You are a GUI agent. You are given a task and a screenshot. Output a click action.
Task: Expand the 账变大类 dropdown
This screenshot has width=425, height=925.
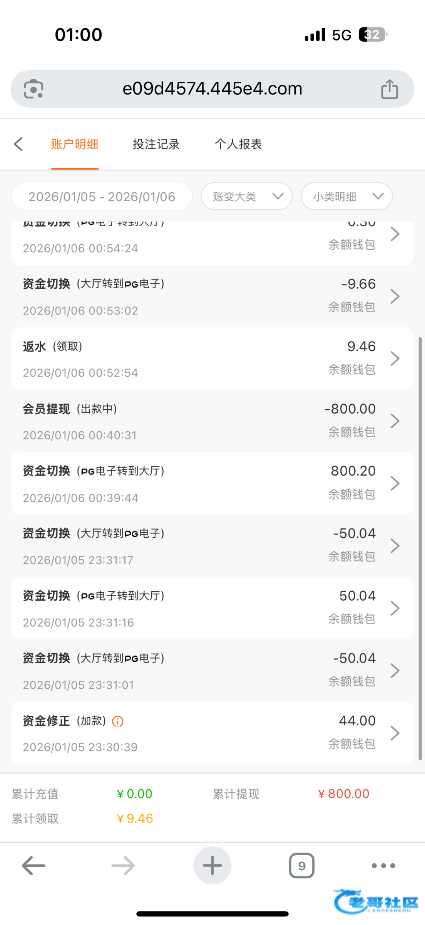(x=246, y=197)
